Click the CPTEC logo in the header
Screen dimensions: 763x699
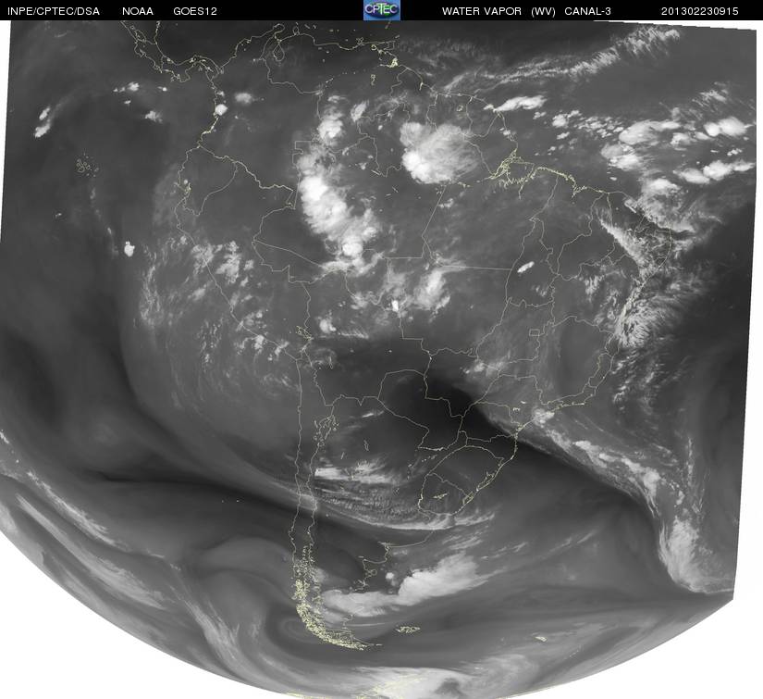(x=382, y=10)
